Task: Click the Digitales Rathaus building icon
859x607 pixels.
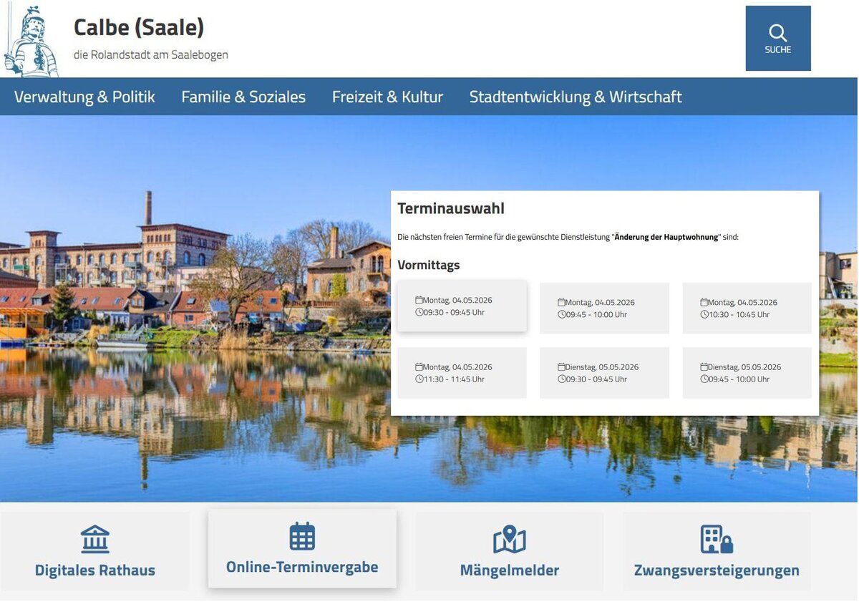Action: click(x=95, y=539)
